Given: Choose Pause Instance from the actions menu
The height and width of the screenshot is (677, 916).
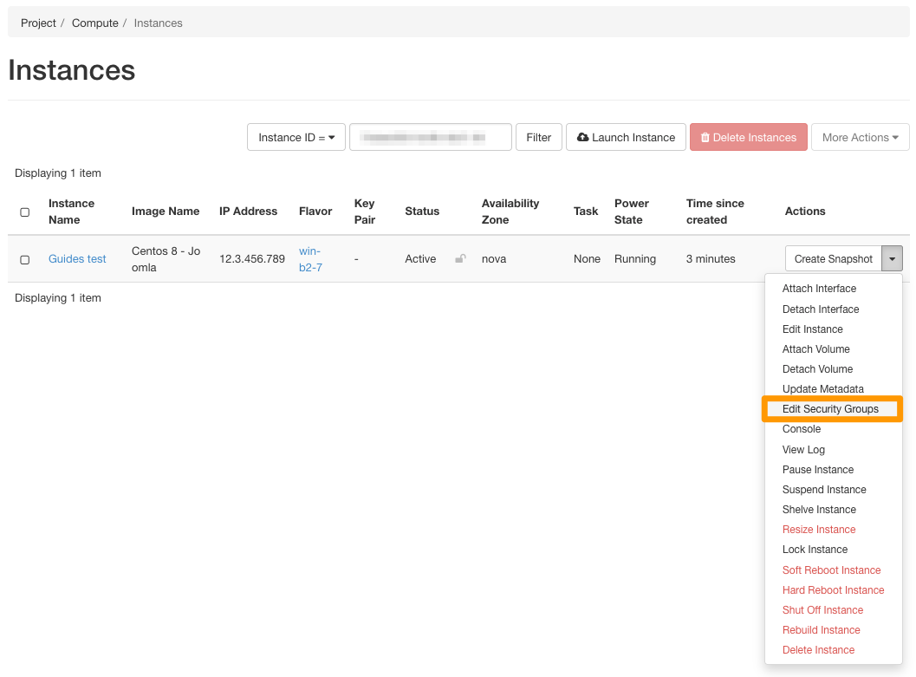Looking at the screenshot, I should click(818, 469).
